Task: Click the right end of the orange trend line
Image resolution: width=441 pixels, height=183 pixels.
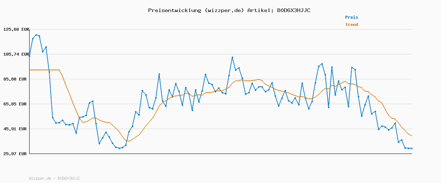Action: (412, 136)
